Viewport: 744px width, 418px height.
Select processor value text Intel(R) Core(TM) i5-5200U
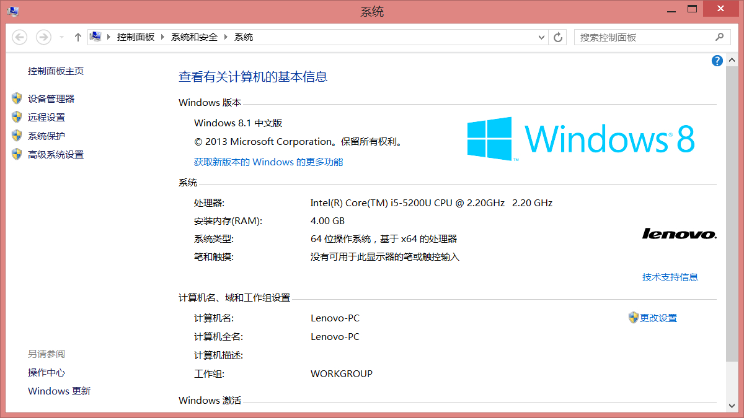[432, 203]
